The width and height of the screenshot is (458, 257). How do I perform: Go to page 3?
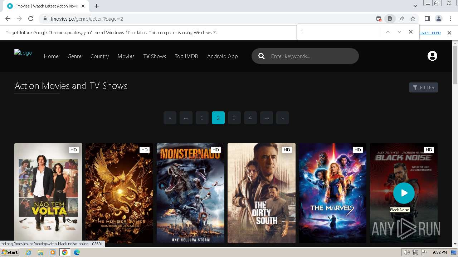234,118
